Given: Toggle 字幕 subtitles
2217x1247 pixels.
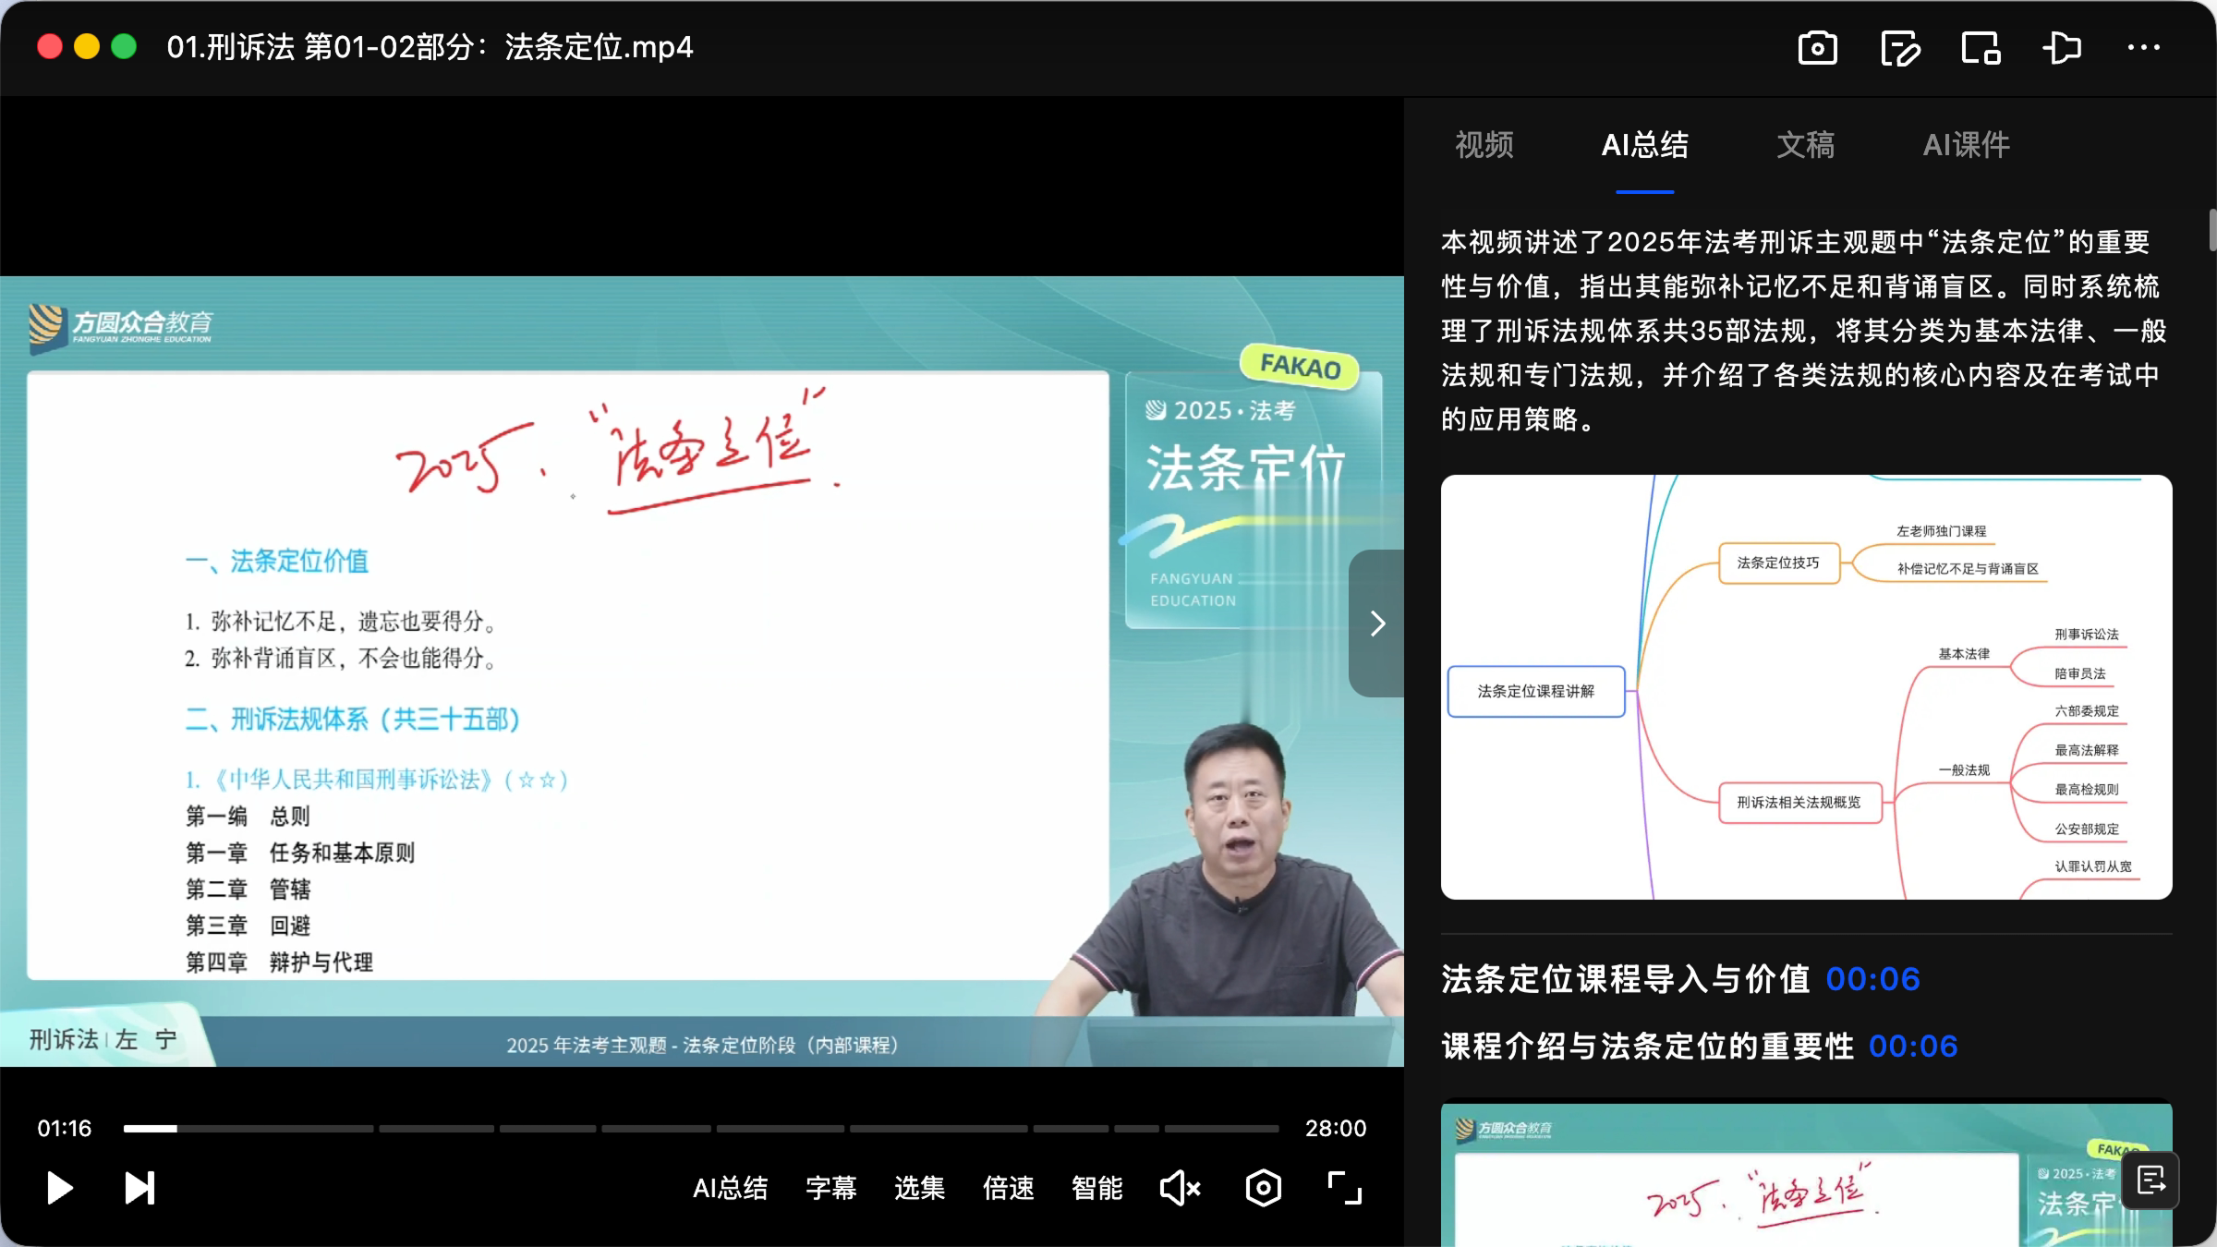Looking at the screenshot, I should tap(830, 1188).
